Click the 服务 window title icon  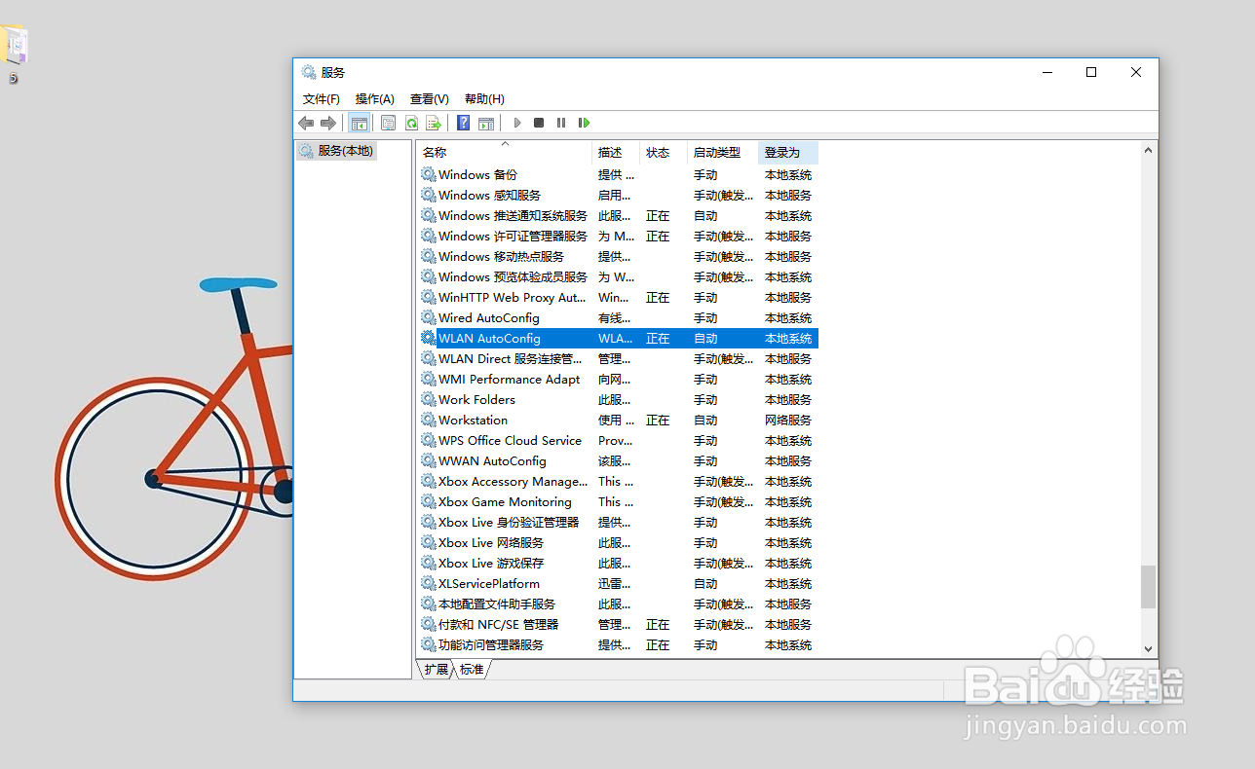pos(309,72)
